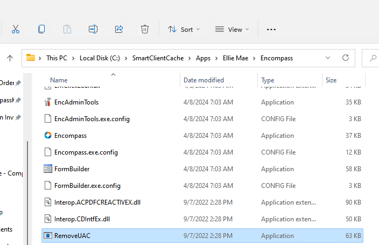379x245 pixels.
Task: Click the Copy icon in toolbar
Action: click(x=41, y=29)
